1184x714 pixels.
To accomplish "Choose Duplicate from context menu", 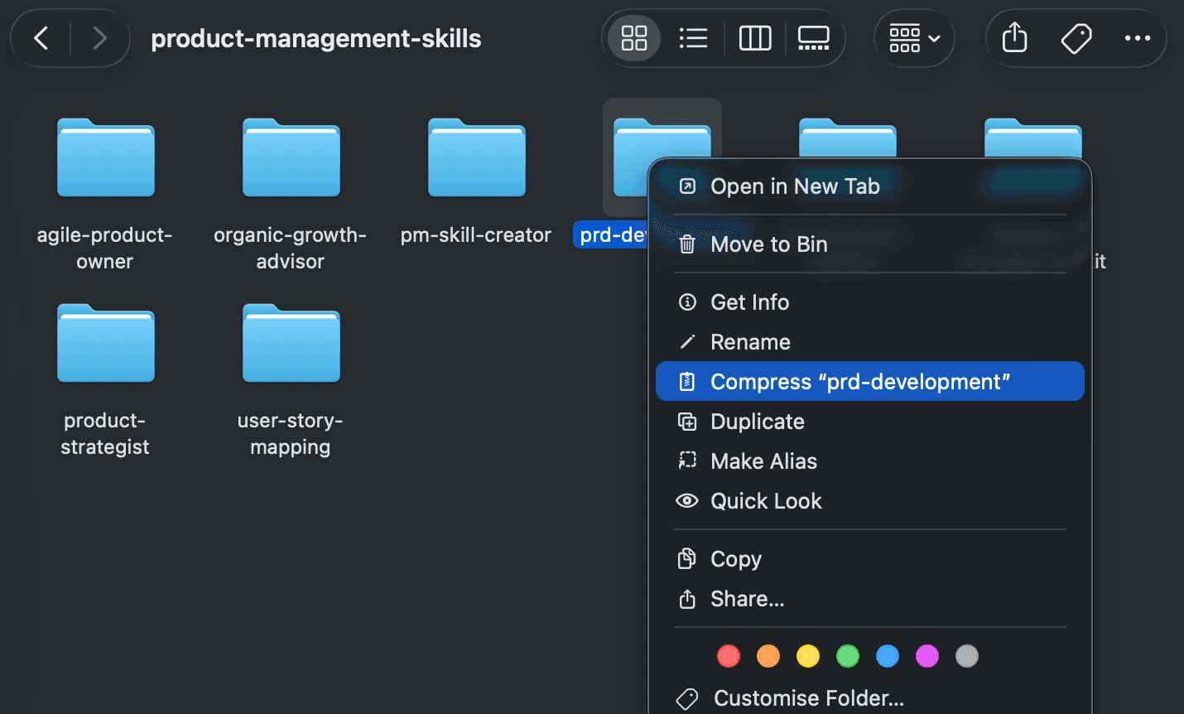I will [869, 422].
